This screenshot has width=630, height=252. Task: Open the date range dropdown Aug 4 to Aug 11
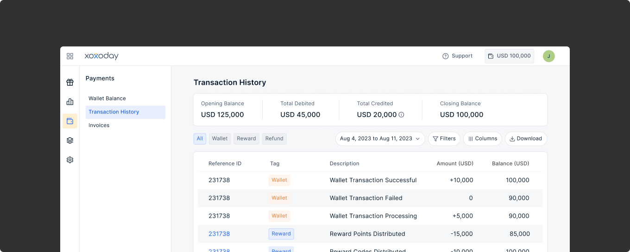(380, 139)
